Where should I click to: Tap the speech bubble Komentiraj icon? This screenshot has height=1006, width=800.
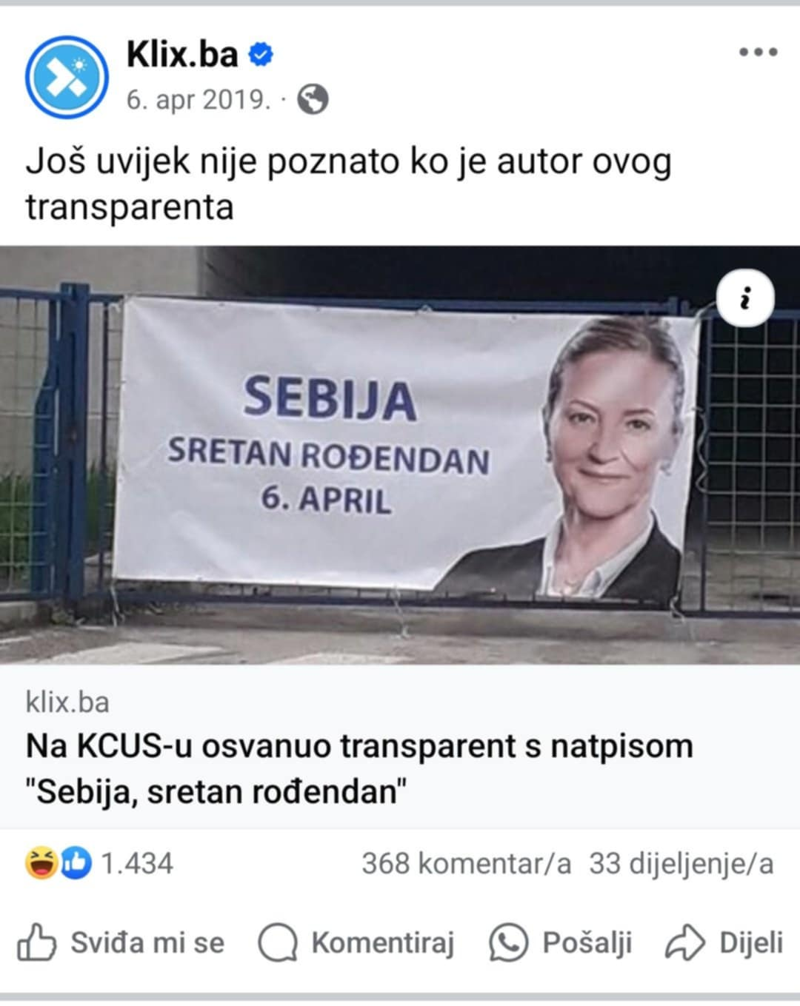(278, 943)
